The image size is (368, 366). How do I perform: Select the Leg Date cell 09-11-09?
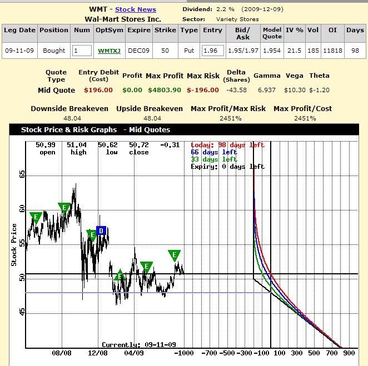[19, 51]
